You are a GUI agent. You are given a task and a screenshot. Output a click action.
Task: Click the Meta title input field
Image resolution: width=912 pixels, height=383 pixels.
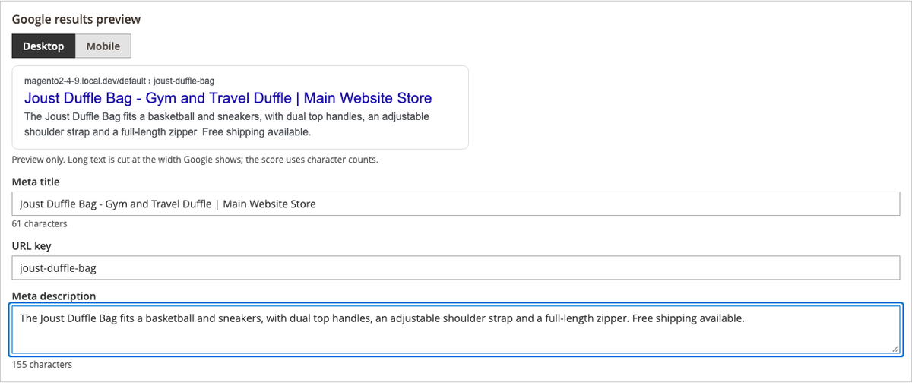point(456,204)
